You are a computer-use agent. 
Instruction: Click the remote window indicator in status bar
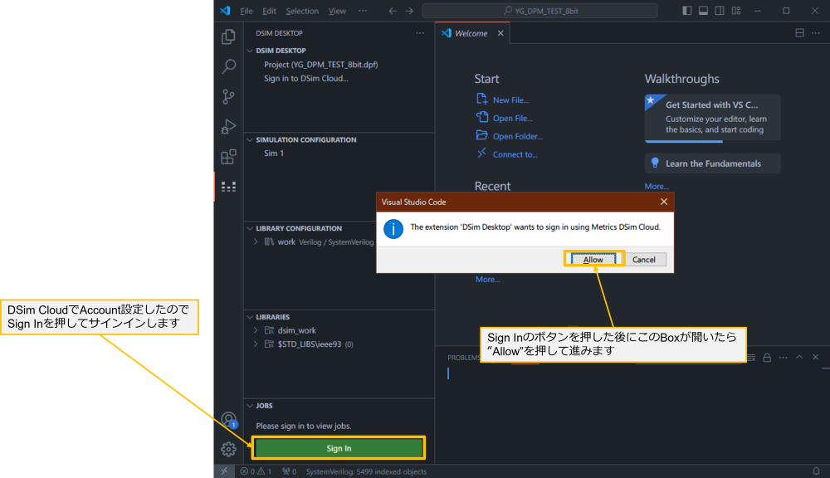pos(224,471)
